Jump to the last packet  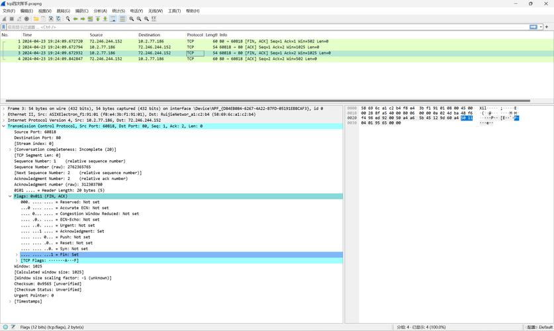click(105, 19)
